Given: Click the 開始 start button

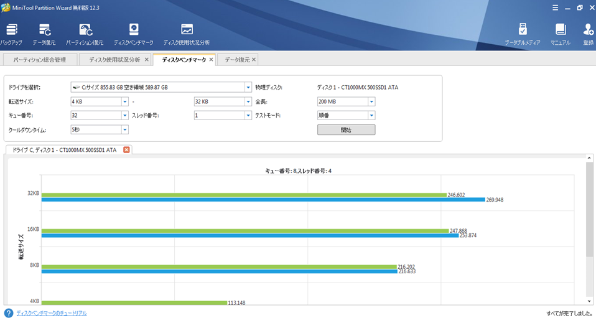Looking at the screenshot, I should pos(347,129).
